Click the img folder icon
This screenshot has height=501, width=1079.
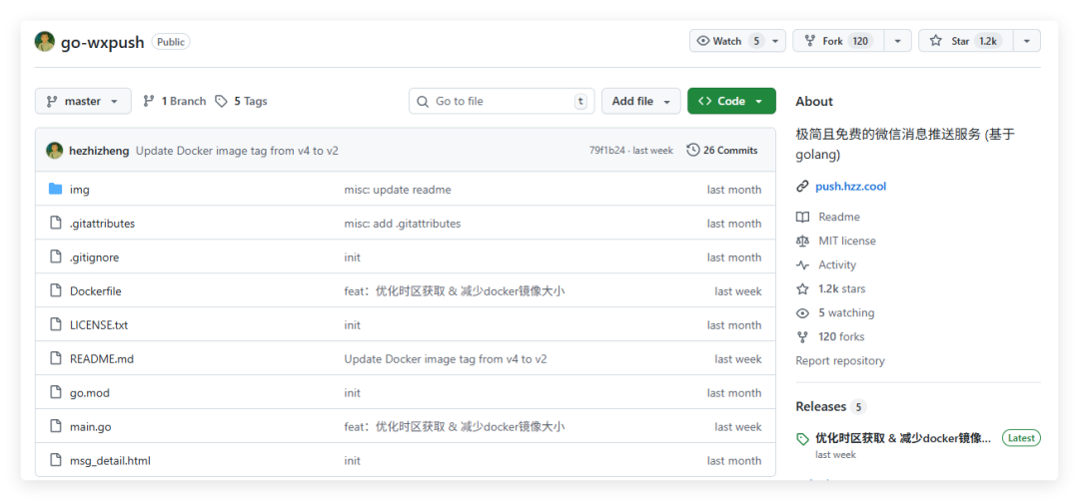pos(56,189)
